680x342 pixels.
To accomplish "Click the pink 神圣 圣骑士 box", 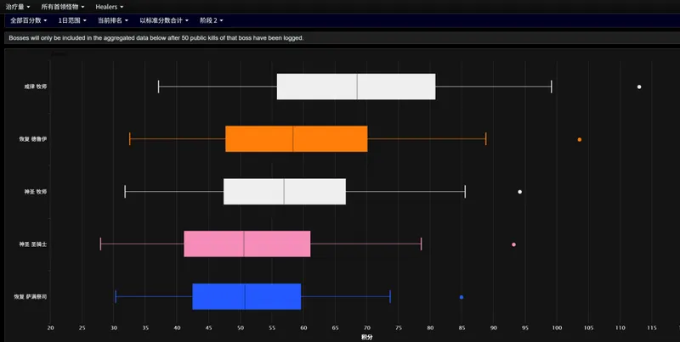I will (246, 244).
